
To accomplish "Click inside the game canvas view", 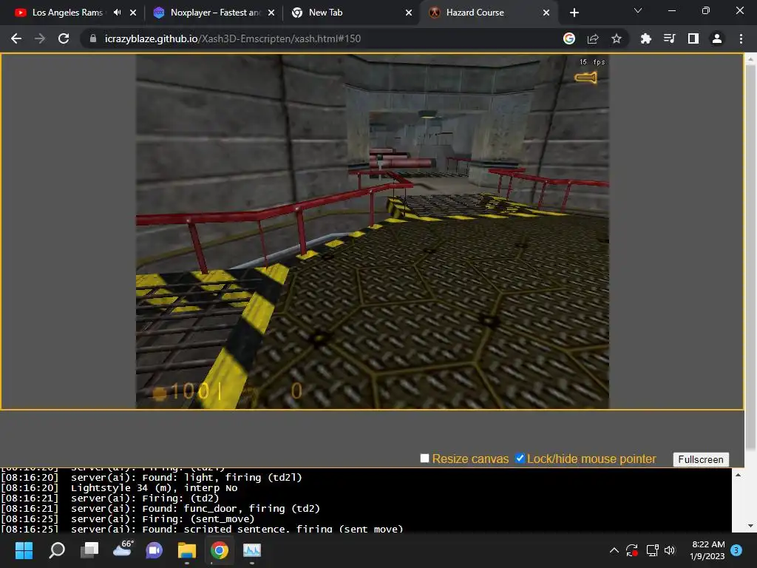I will [x=373, y=231].
